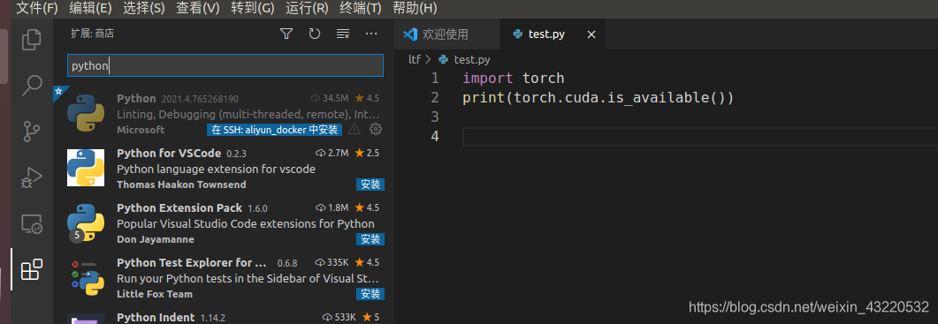Viewport: 938px width, 324px height.
Task: Open the 选择(S) menu
Action: [144, 8]
